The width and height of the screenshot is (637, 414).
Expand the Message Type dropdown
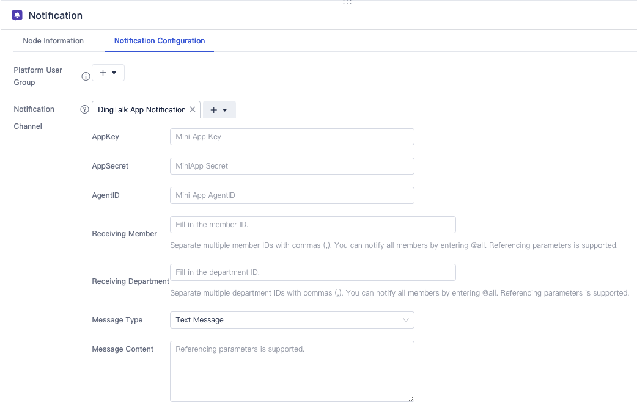[x=292, y=320]
